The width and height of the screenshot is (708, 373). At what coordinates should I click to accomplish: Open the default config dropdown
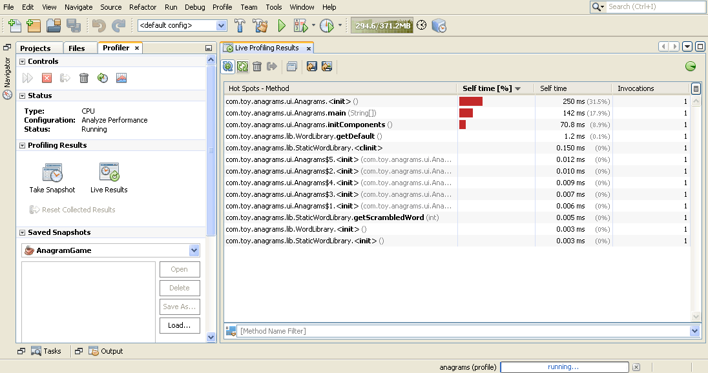(221, 26)
